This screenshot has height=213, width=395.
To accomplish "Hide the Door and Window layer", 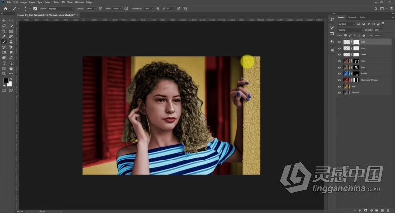I will 339,80.
